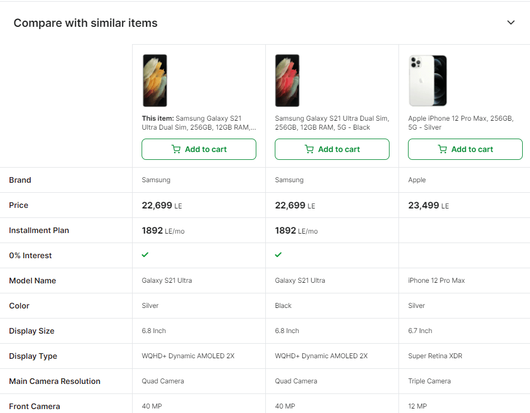Click the cart icon in first Add to cart button
Viewport: 530px width, 413px height.
(176, 149)
